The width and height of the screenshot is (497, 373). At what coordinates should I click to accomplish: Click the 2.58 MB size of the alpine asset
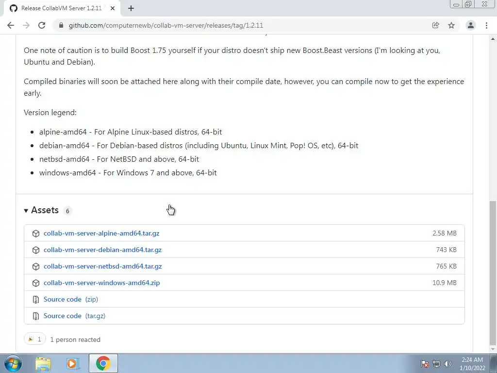(445, 233)
